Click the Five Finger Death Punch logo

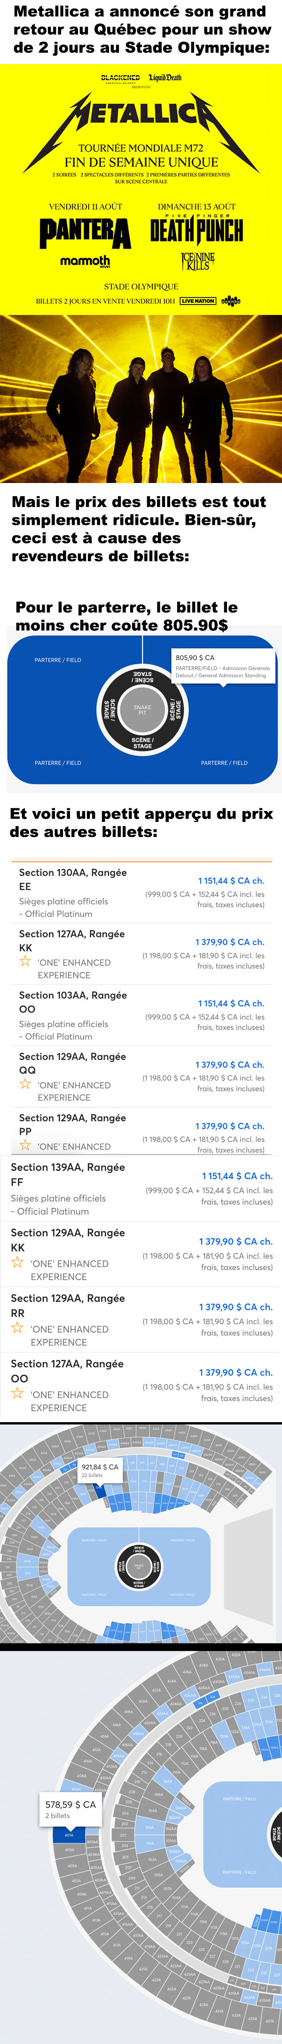point(196,229)
